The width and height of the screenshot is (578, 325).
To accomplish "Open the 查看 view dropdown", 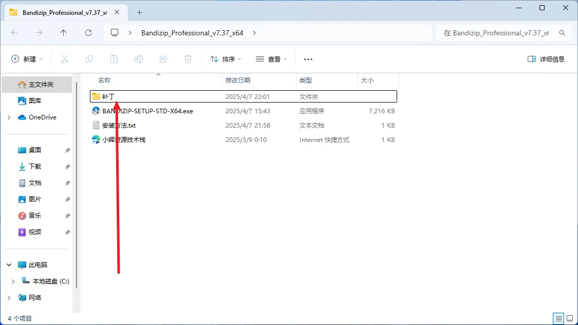I will coord(271,59).
